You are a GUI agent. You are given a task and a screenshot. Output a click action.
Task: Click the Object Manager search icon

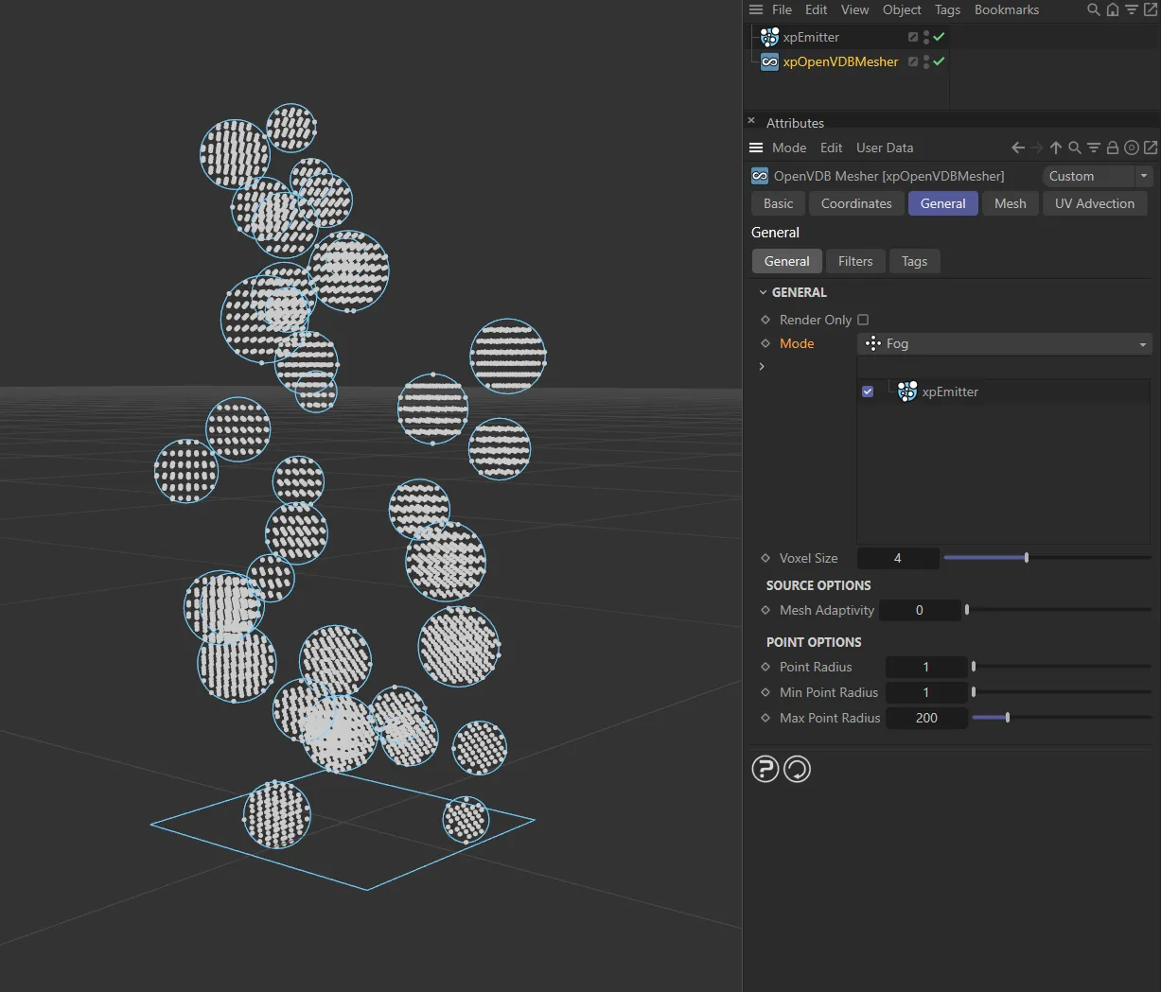(1094, 10)
